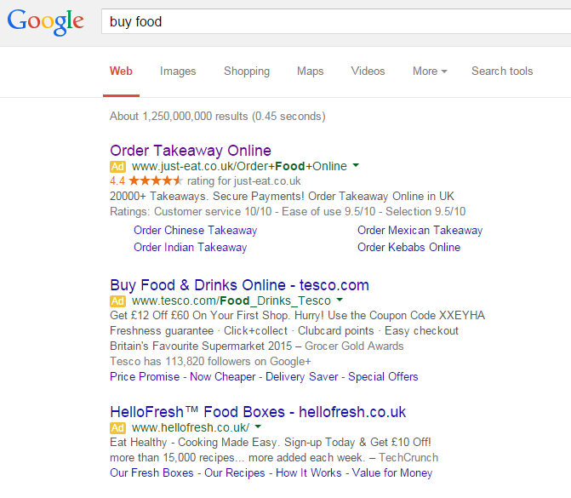Click the Price Promise link

(145, 376)
